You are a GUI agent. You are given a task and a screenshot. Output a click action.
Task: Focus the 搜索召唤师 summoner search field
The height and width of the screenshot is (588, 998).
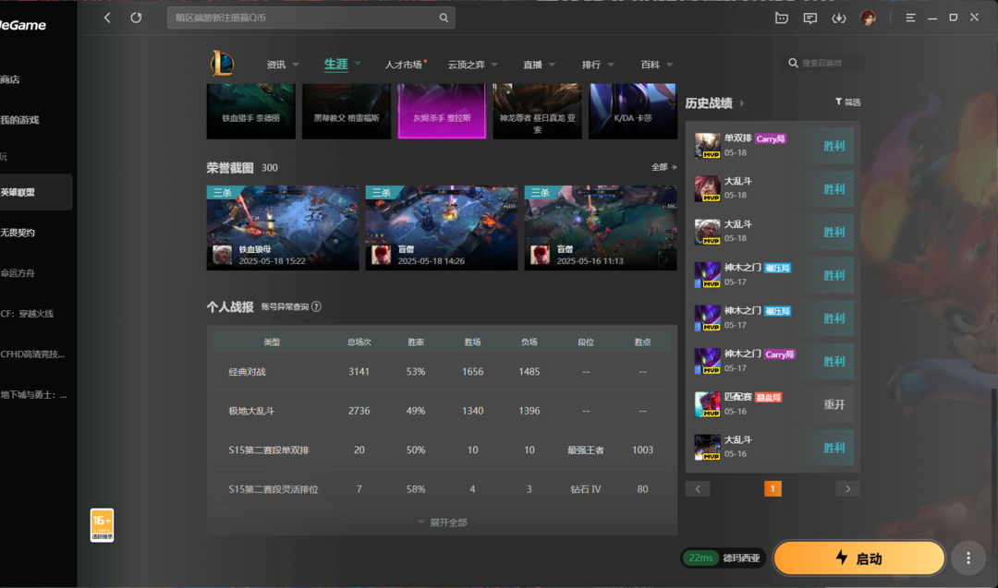coord(827,63)
